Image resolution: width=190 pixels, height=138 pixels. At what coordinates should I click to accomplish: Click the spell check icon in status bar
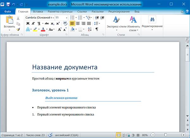tap(50, 135)
